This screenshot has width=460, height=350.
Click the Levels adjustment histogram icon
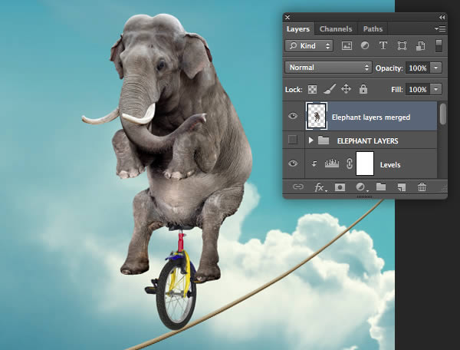(332, 163)
